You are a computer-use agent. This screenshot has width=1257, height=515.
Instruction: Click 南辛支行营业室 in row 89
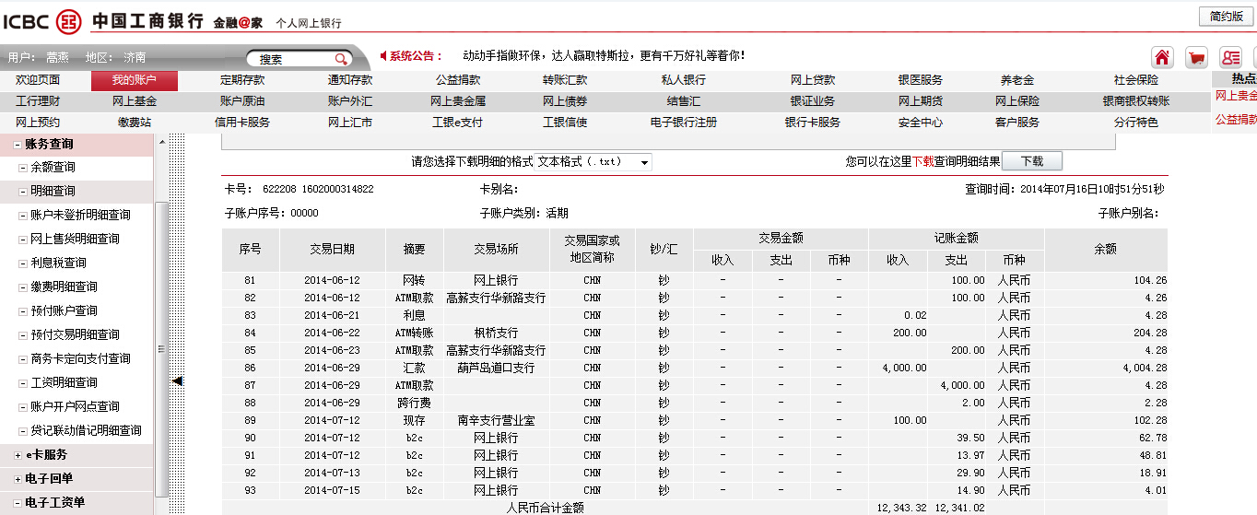tap(496, 420)
